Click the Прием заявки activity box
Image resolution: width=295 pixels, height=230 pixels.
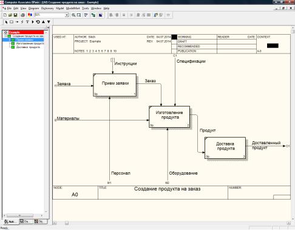click(115, 85)
